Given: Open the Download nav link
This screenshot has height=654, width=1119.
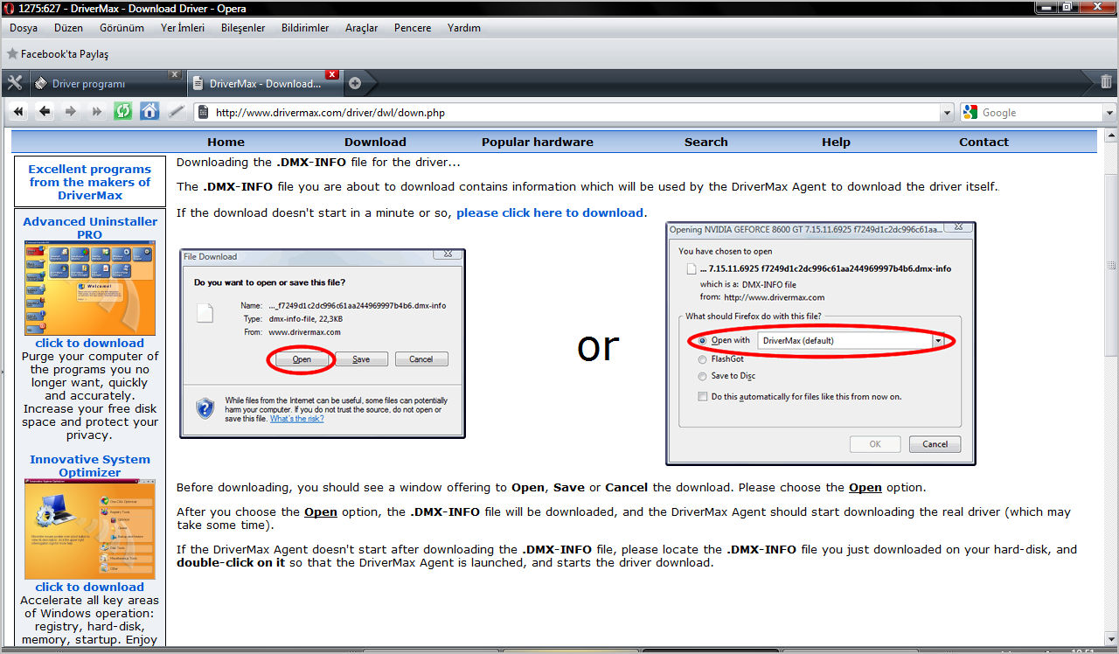Looking at the screenshot, I should coord(375,142).
